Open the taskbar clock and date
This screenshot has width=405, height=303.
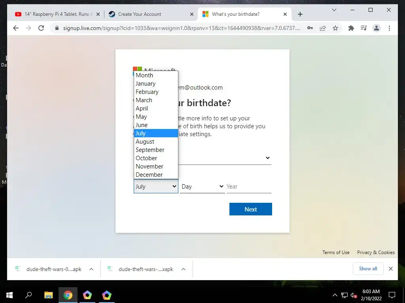371,295
